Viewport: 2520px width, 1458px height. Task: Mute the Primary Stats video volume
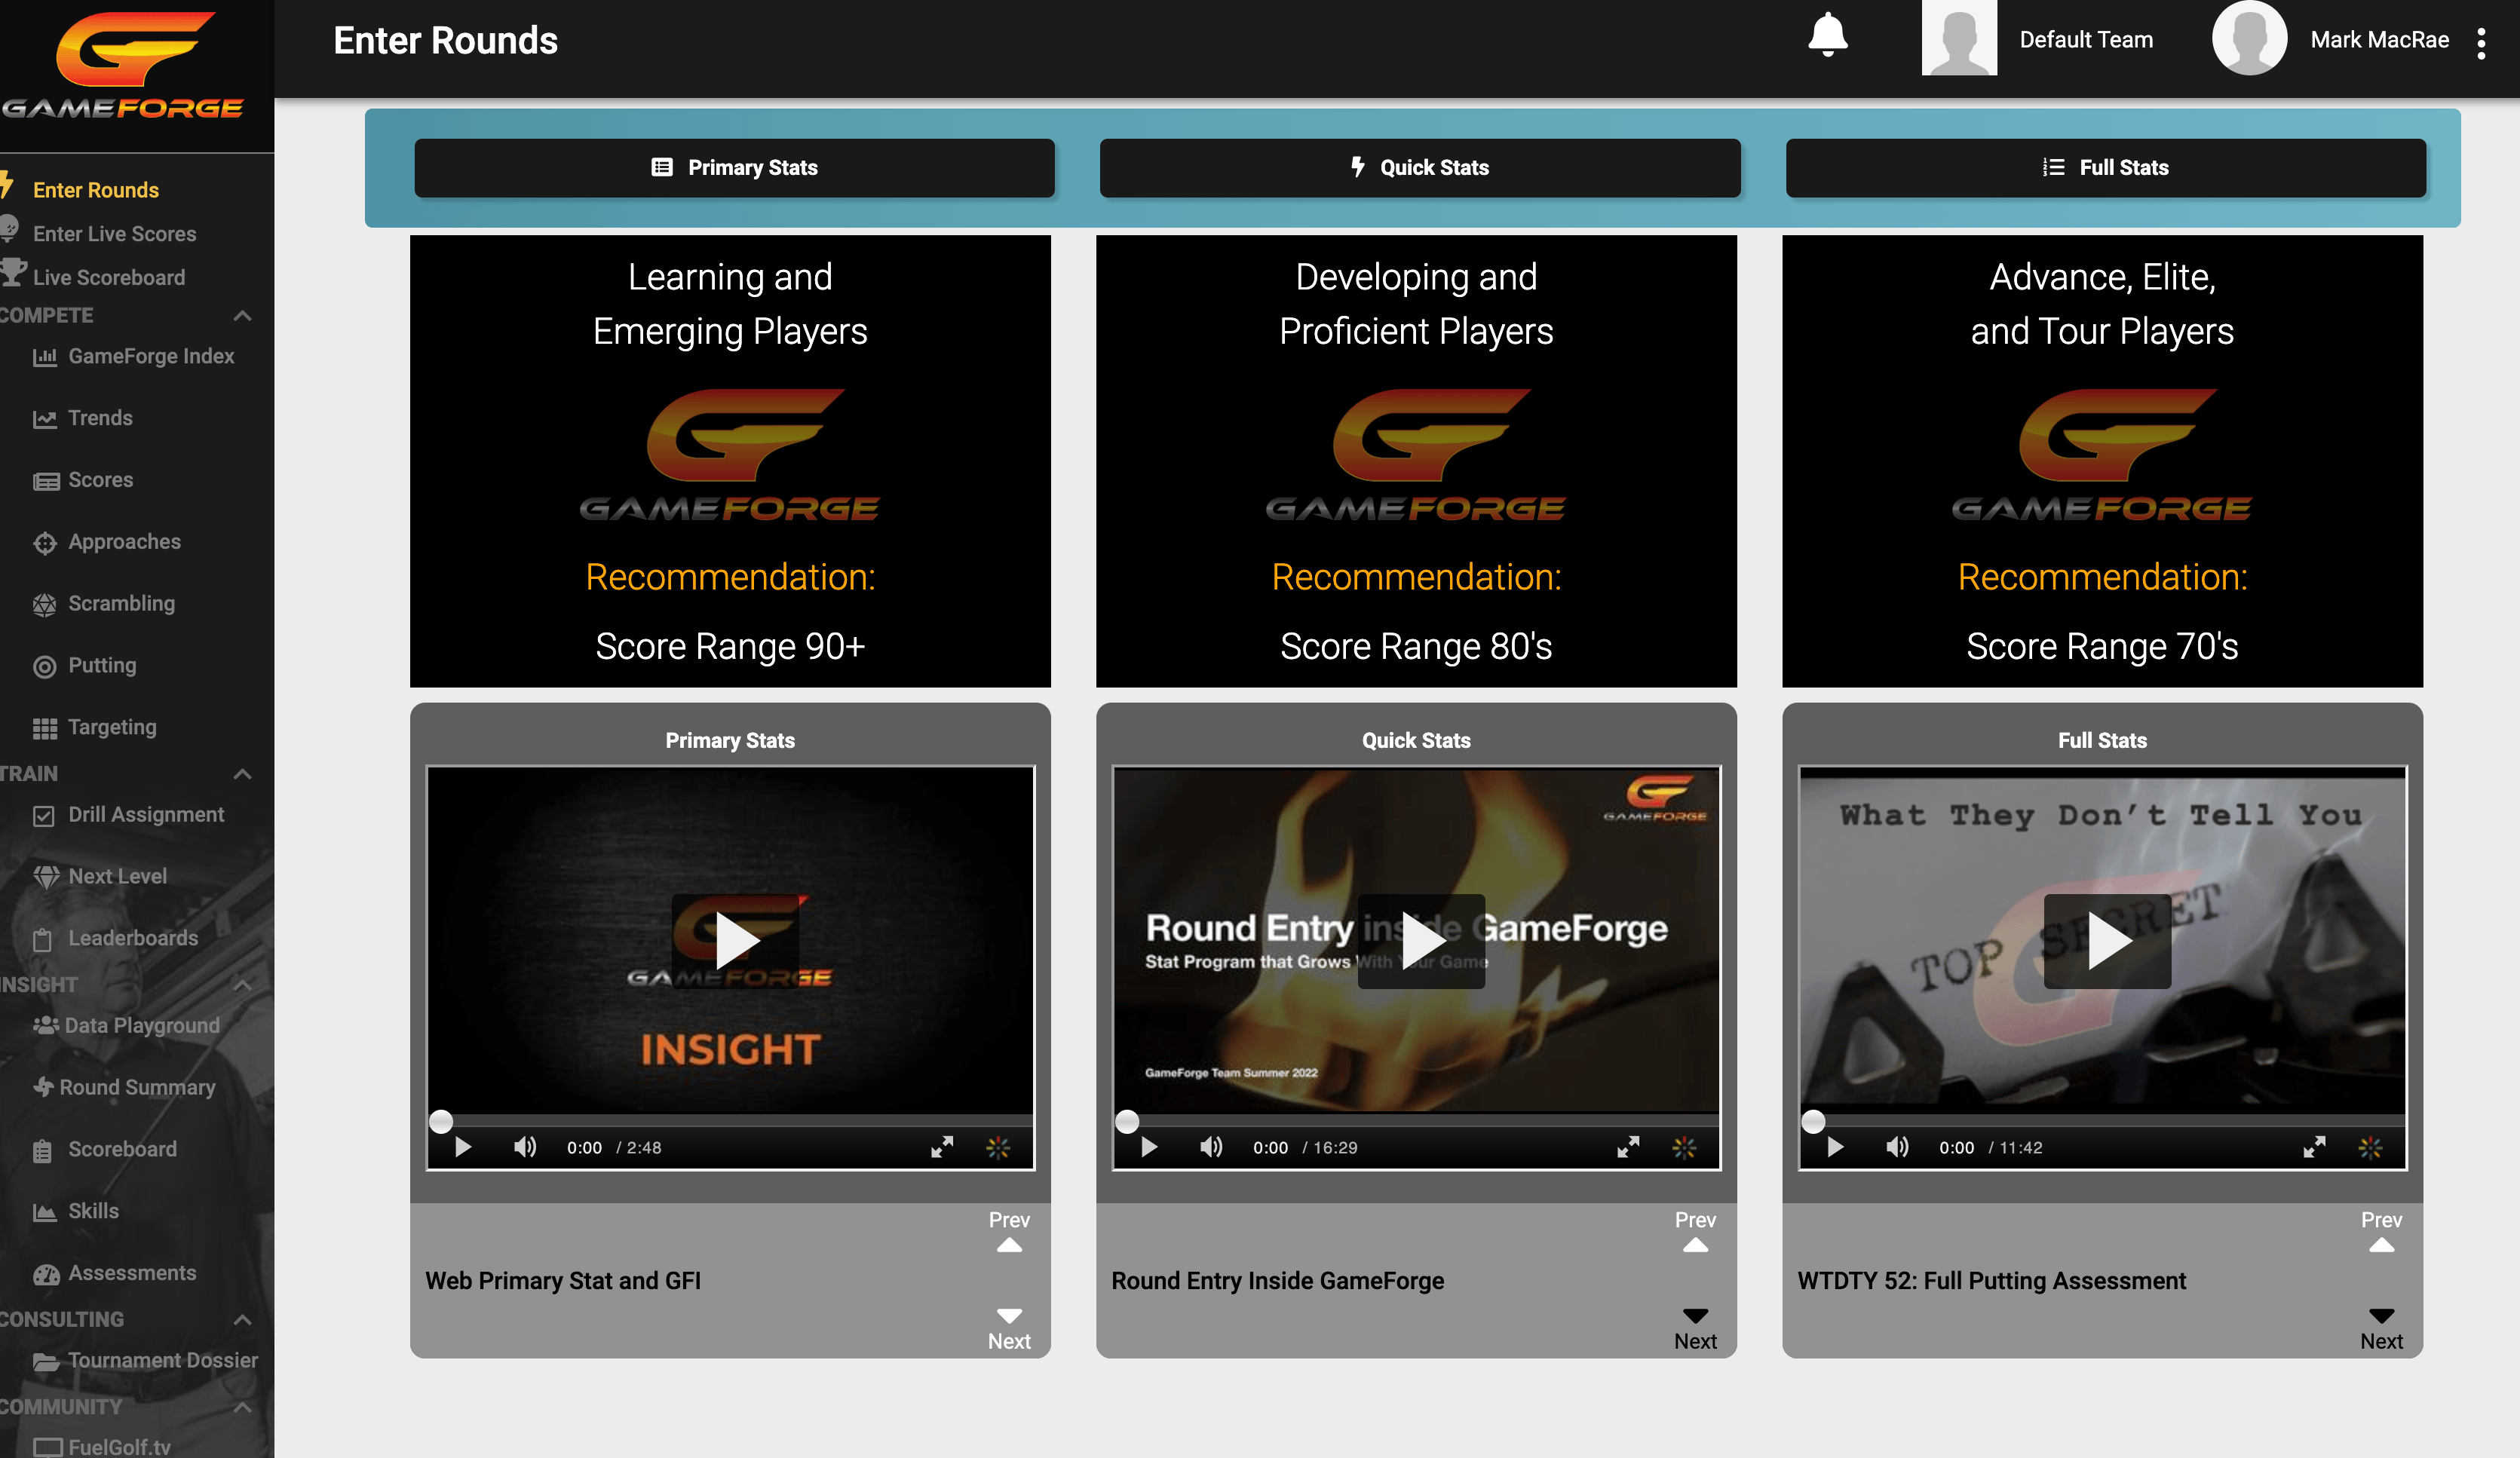tap(525, 1146)
